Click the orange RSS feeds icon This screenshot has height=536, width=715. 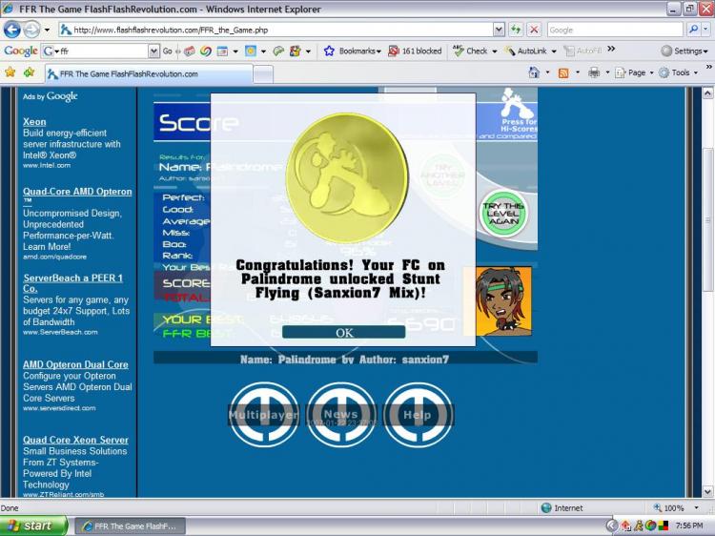pyautogui.click(x=563, y=73)
